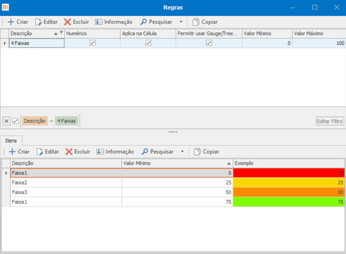Sort by the Descrição column in the top grid
Screen dimensions: 346x254
pyautogui.click(x=37, y=33)
